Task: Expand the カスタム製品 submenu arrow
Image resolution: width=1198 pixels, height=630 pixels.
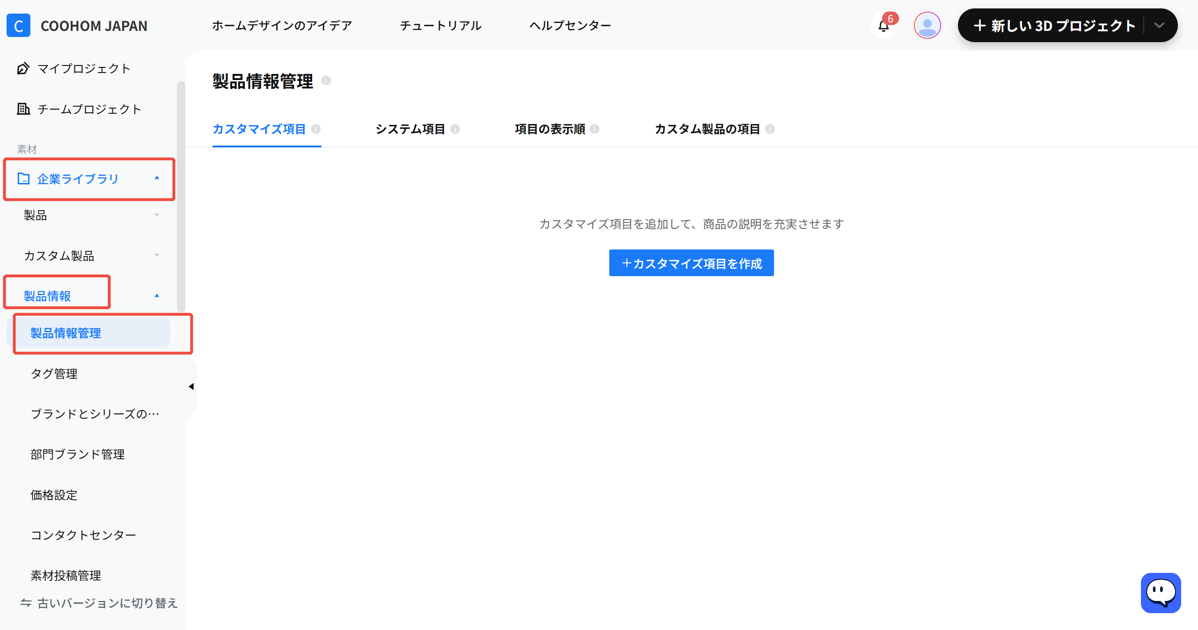Action: click(x=157, y=255)
